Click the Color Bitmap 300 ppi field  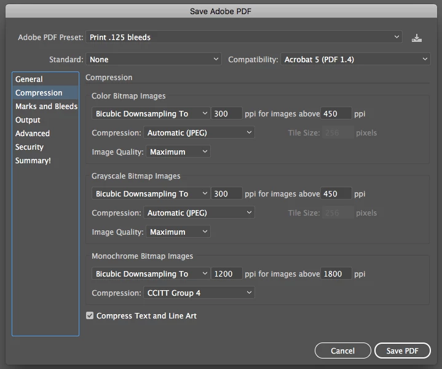[227, 113]
